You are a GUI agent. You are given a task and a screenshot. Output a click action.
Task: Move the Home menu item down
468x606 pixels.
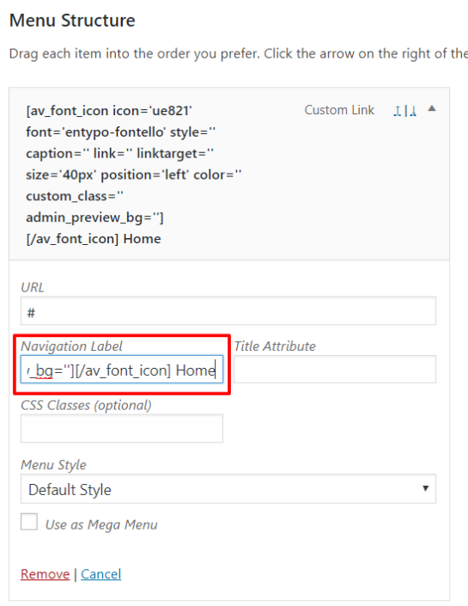413,111
